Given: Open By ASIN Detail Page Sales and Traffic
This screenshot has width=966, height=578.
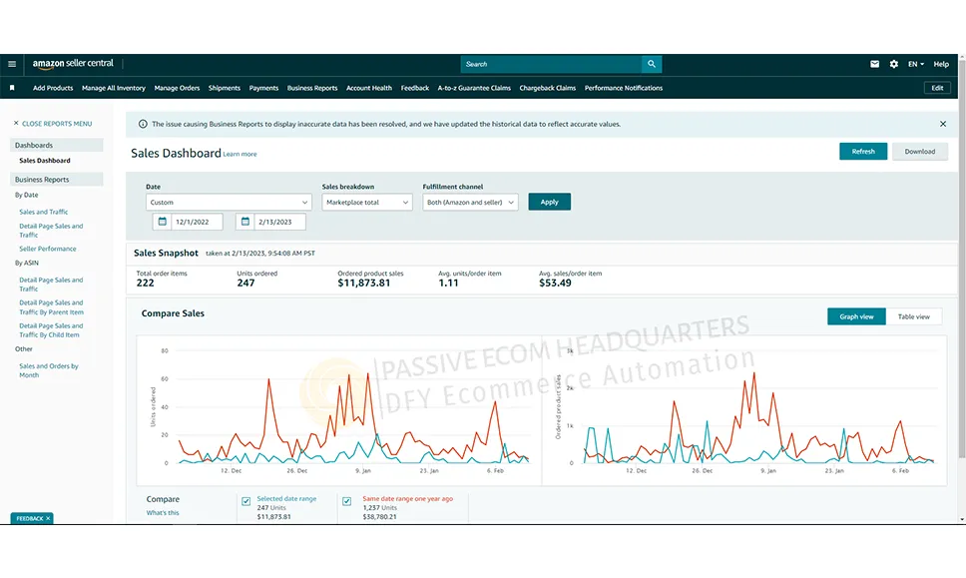Looking at the screenshot, I should 51,285.
